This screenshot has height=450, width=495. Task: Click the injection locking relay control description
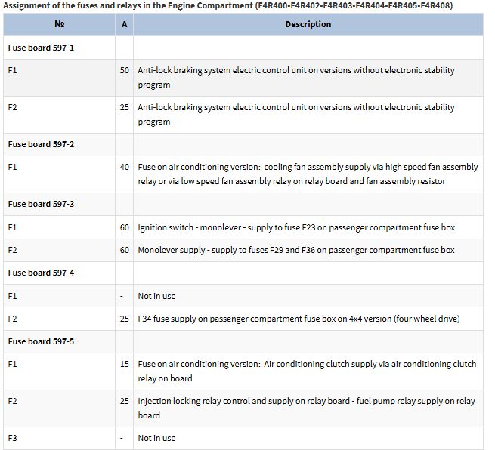click(306, 408)
